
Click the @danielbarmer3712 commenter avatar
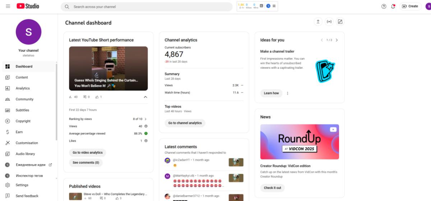(x=167, y=196)
